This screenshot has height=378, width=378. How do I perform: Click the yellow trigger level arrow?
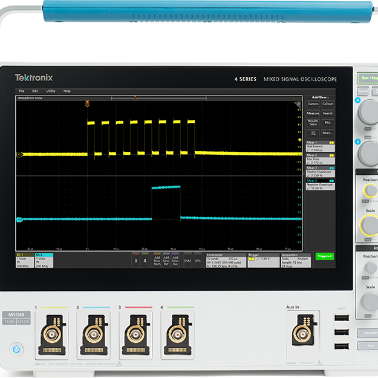[299, 140]
